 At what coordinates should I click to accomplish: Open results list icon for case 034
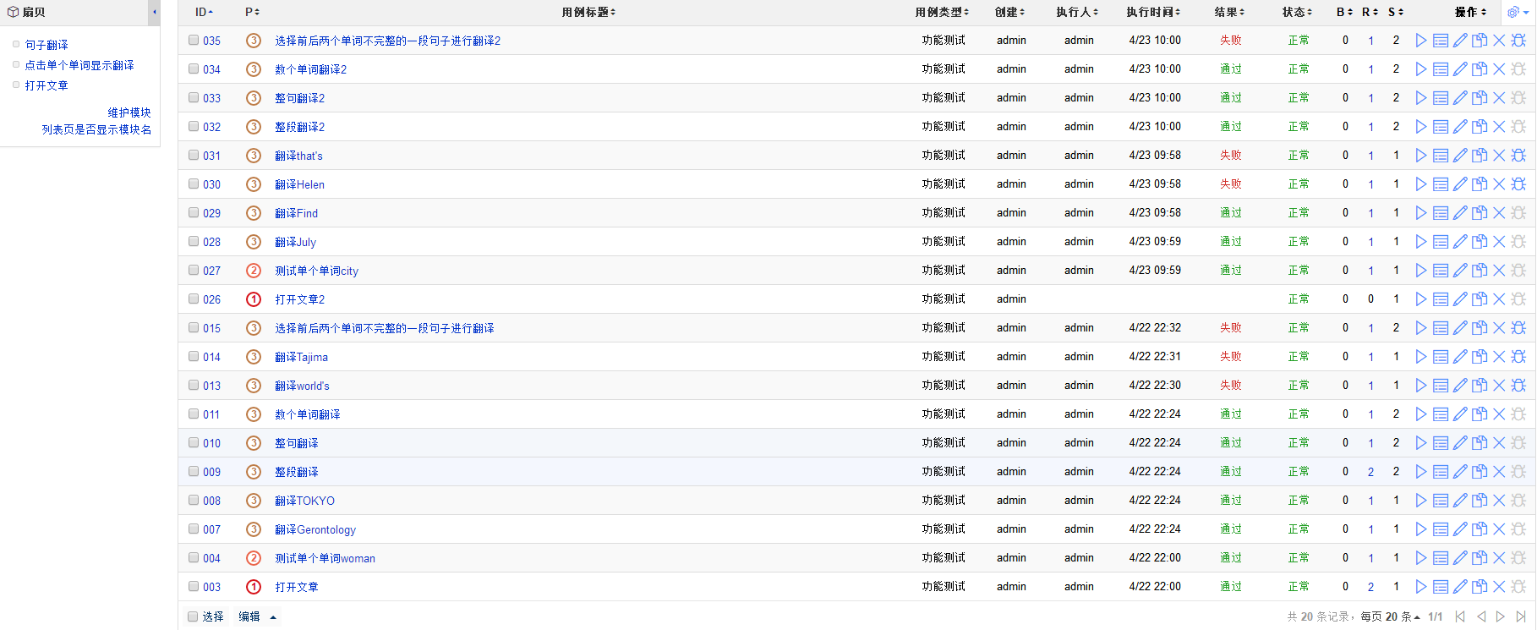[1441, 69]
